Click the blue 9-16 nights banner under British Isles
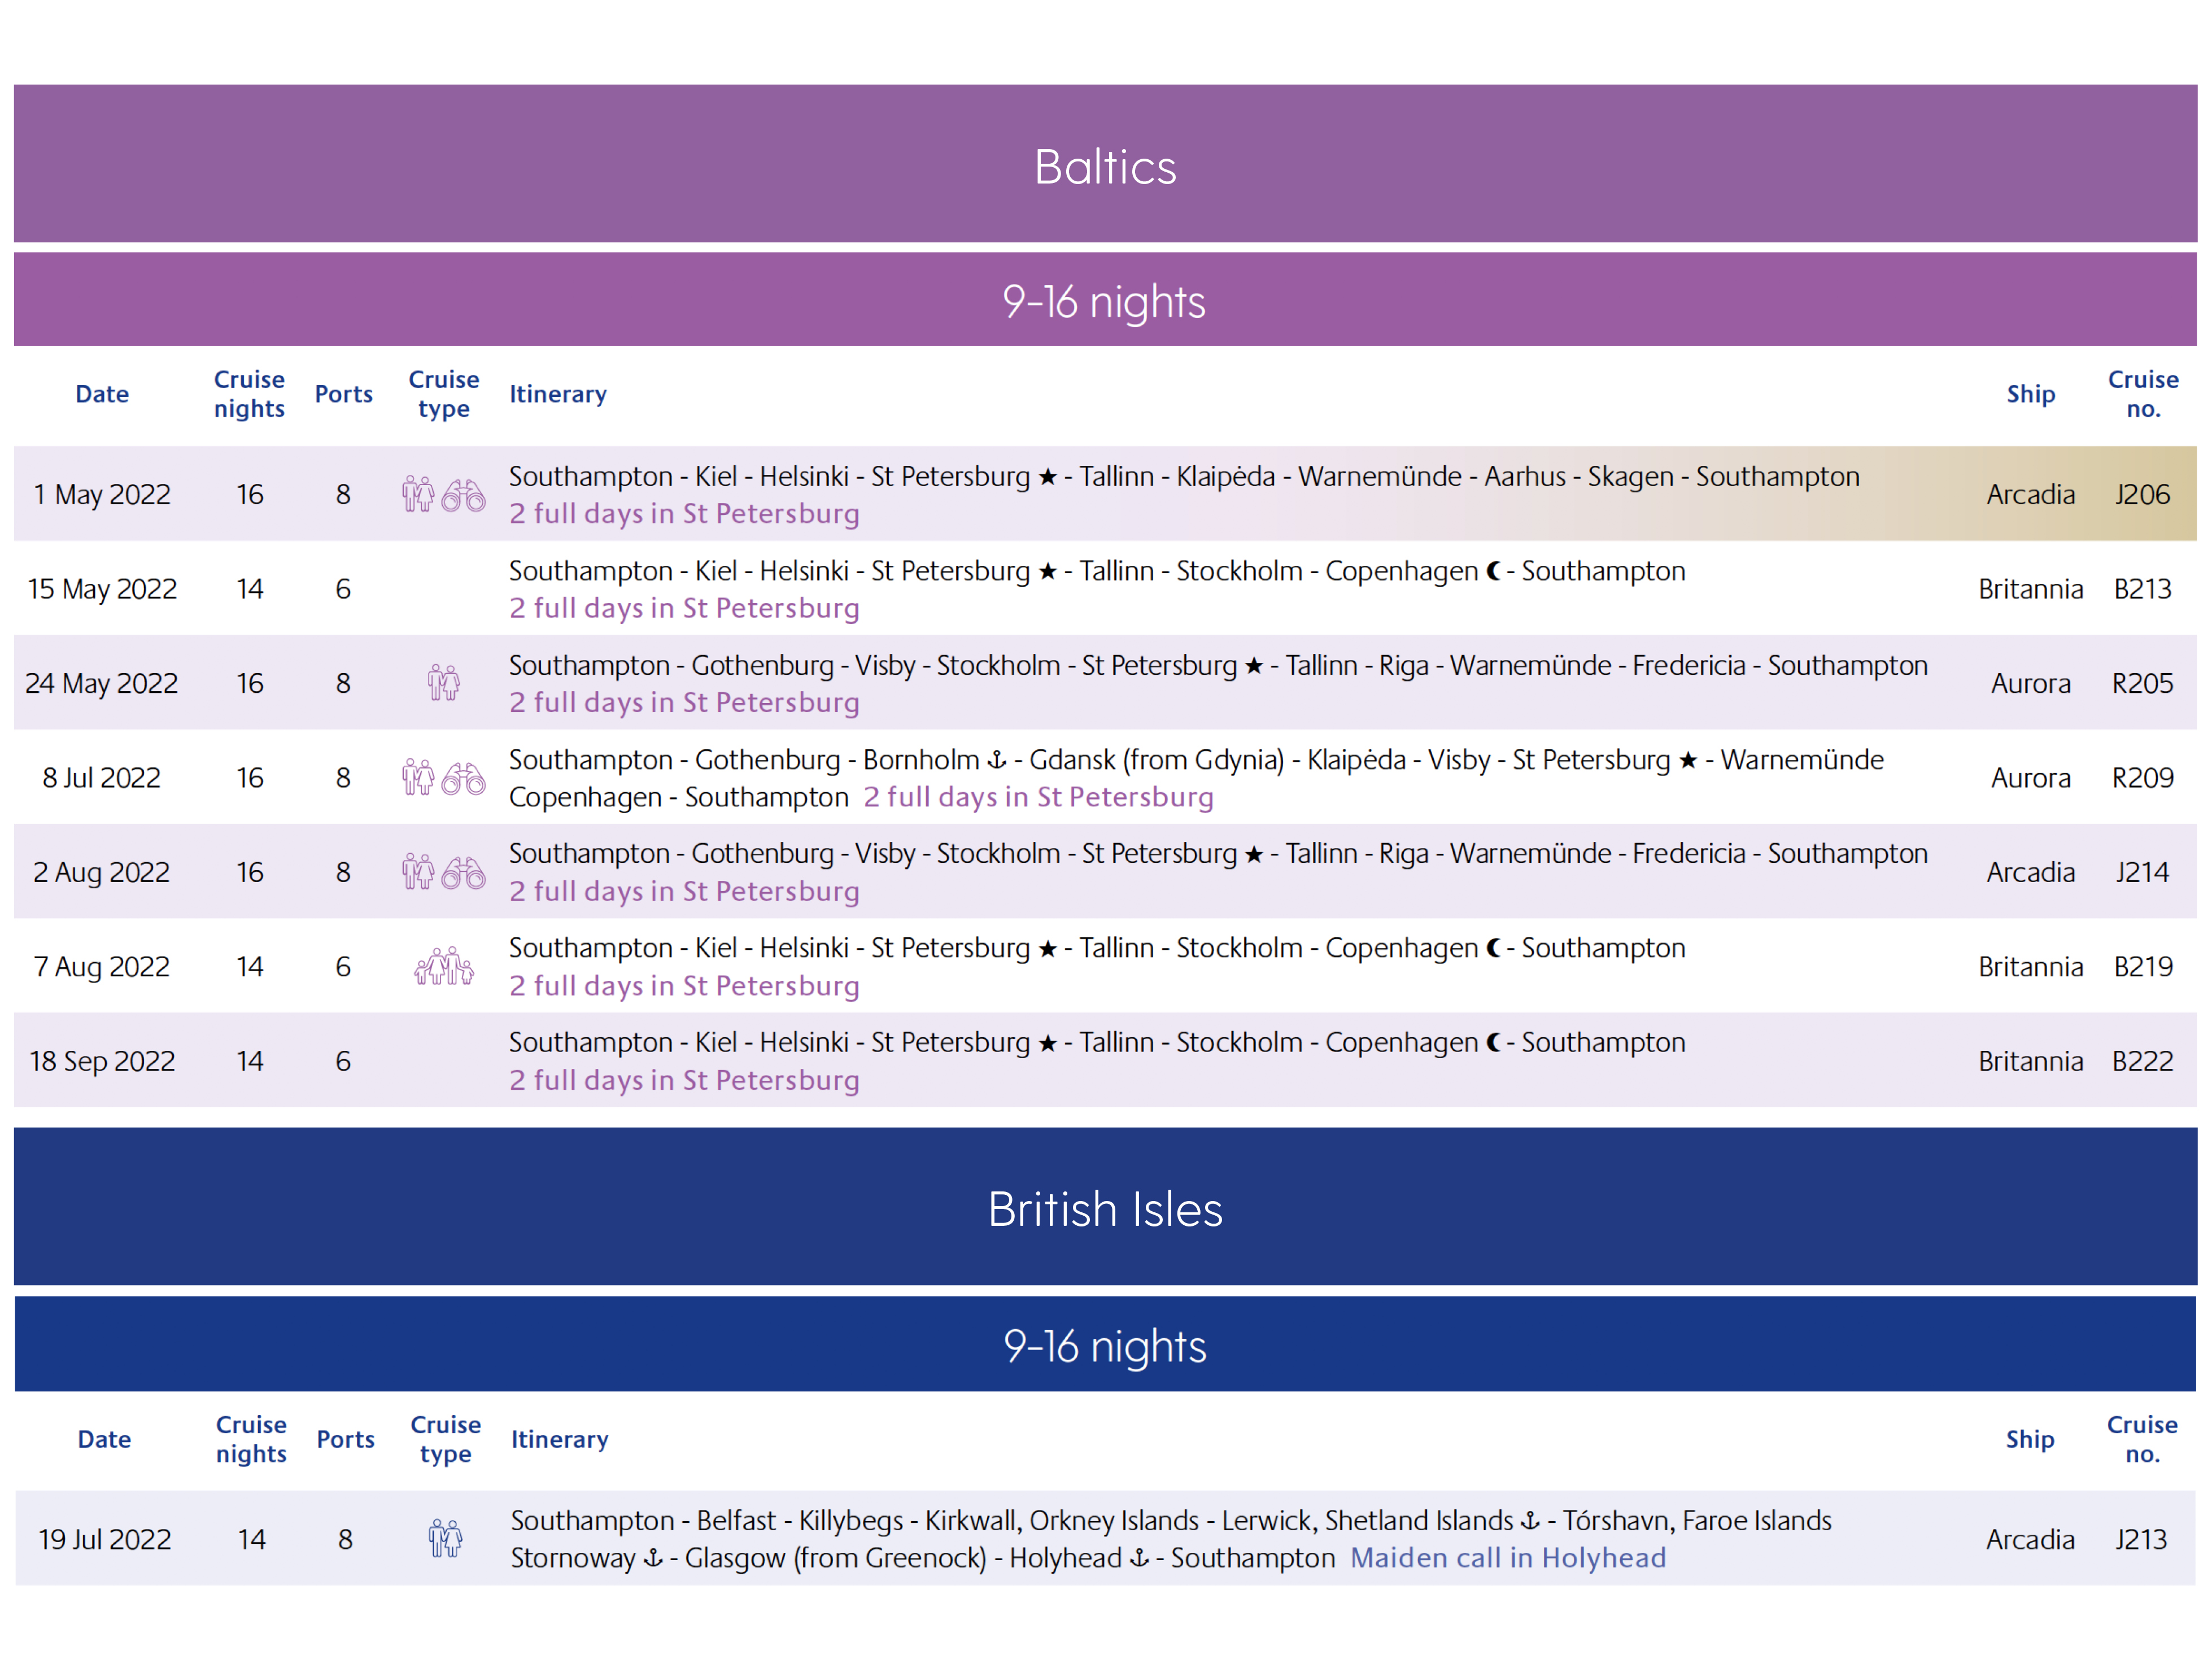Image resolution: width=2212 pixels, height=1668 pixels. click(x=1105, y=1345)
